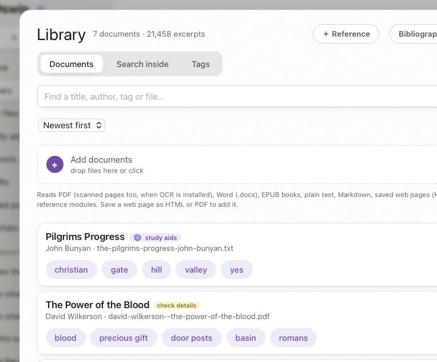Screen dimensions: 437x362
Task: Click the spiral study aids icon
Action: 137,238
